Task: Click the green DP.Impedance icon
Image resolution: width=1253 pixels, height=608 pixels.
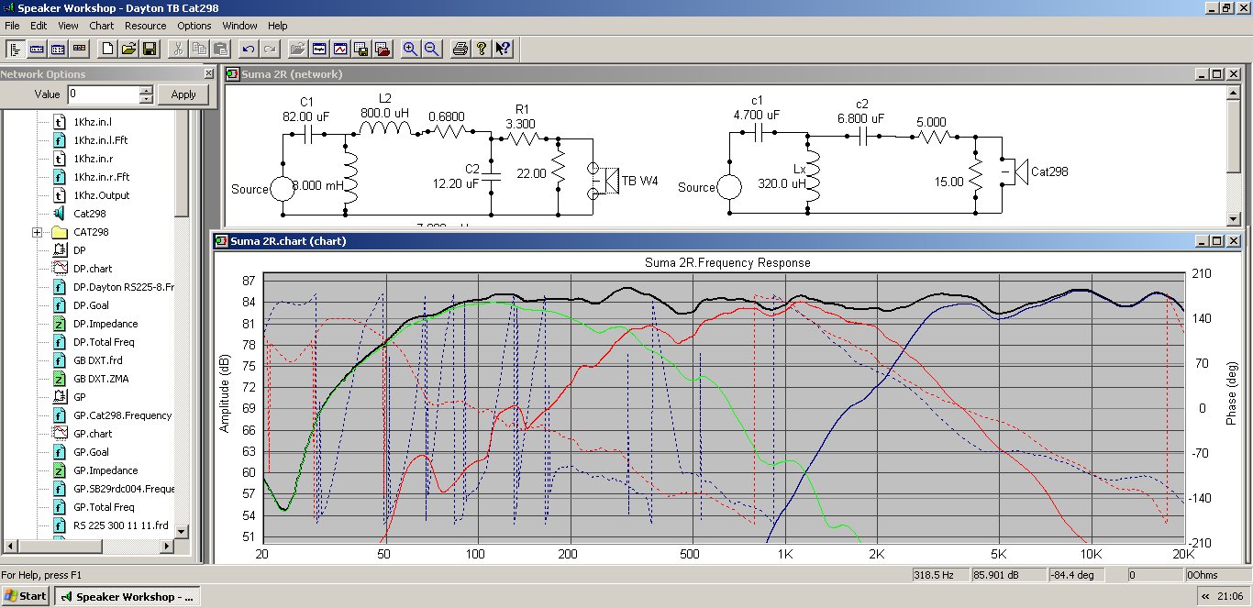Action: (60, 324)
